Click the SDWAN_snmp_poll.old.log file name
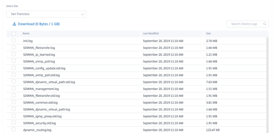This screenshot has height=133, width=273. (x=41, y=75)
